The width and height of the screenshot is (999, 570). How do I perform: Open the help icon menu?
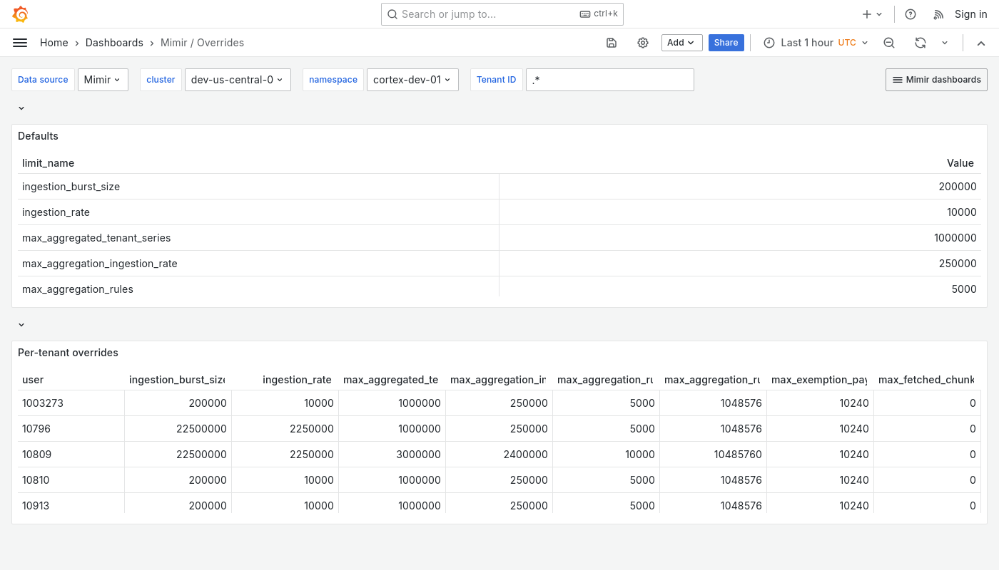coord(911,14)
